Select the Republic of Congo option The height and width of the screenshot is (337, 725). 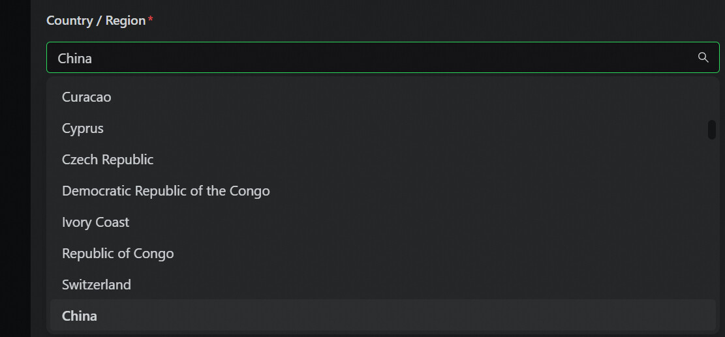[118, 254]
